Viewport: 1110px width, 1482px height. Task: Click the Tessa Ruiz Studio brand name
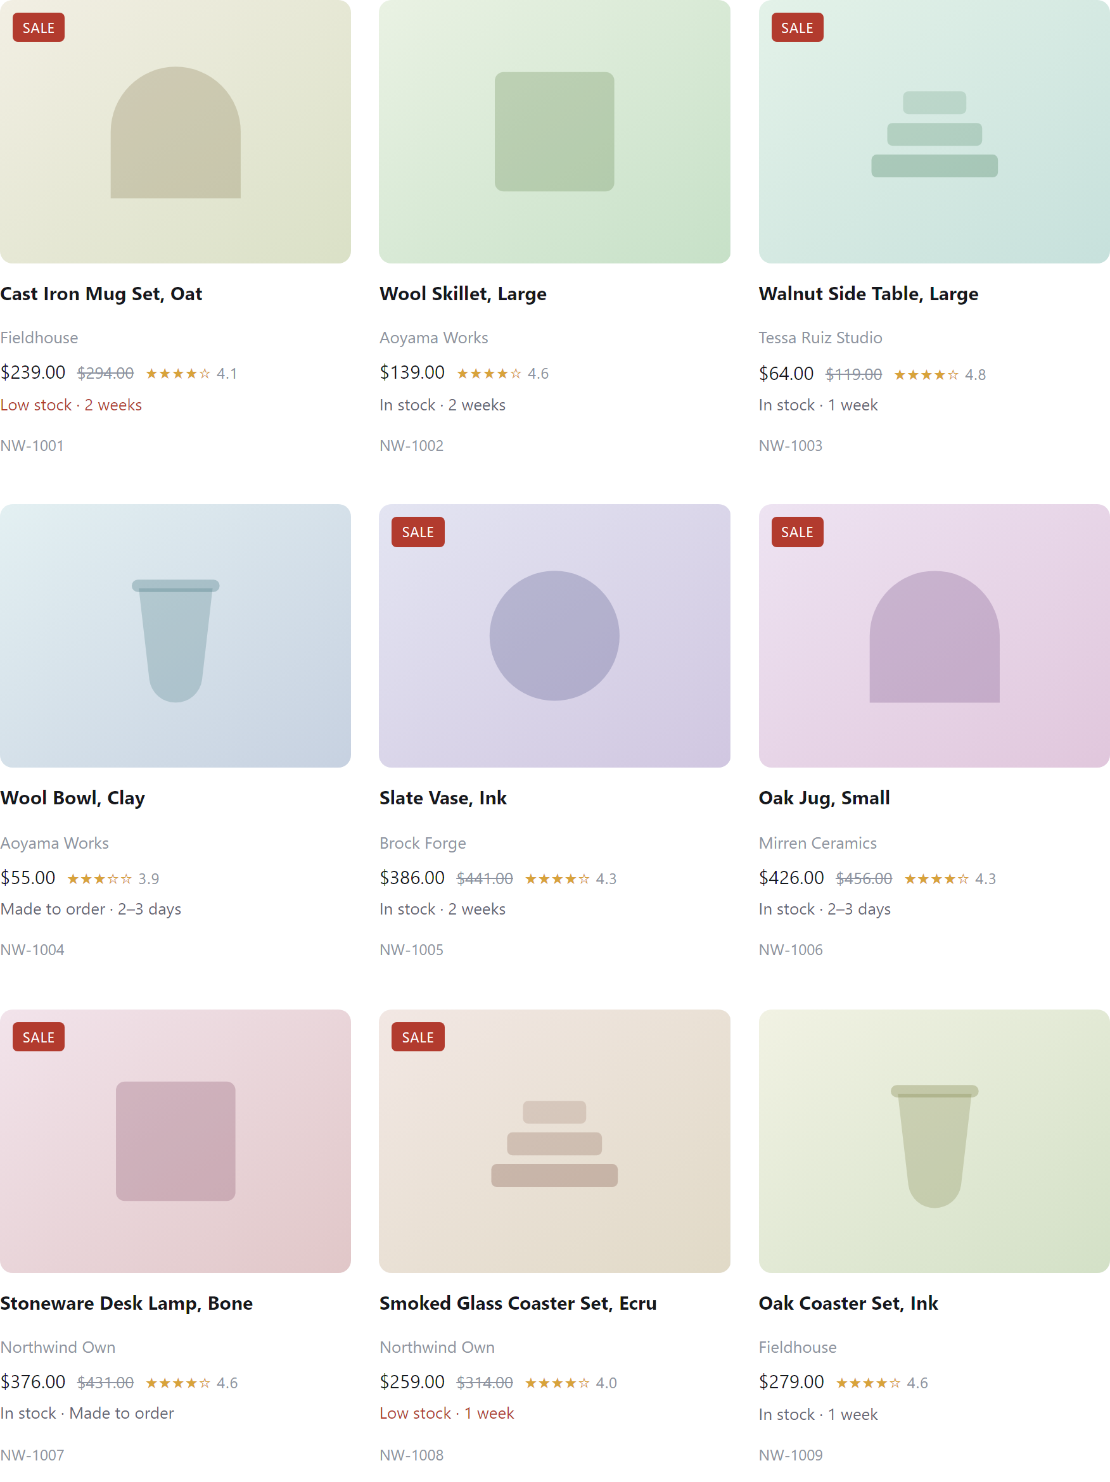(x=820, y=338)
